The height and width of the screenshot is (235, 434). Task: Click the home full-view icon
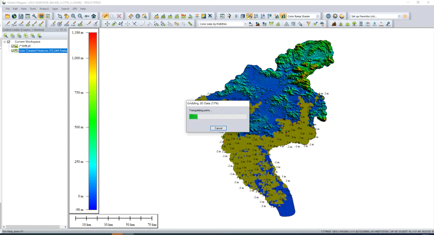pyautogui.click(x=94, y=16)
